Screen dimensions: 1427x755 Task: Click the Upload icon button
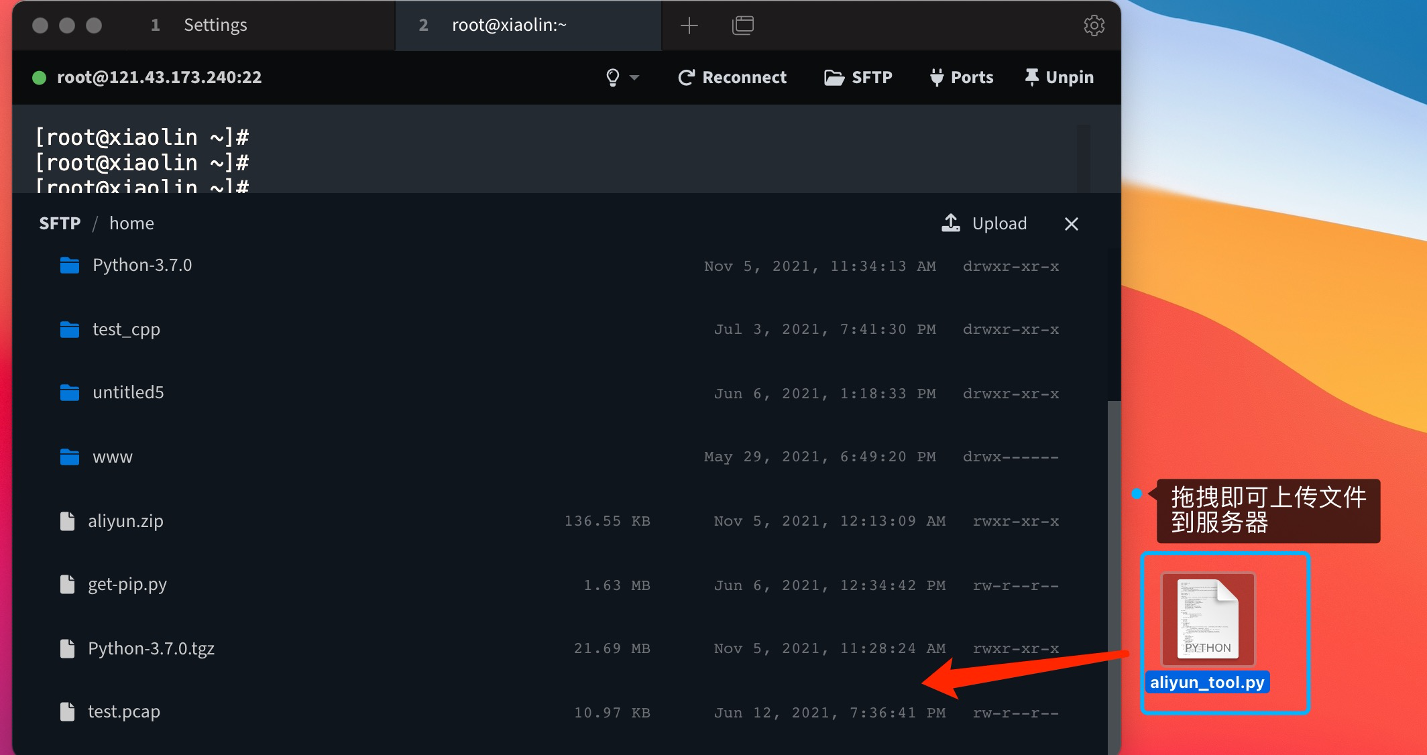point(950,224)
